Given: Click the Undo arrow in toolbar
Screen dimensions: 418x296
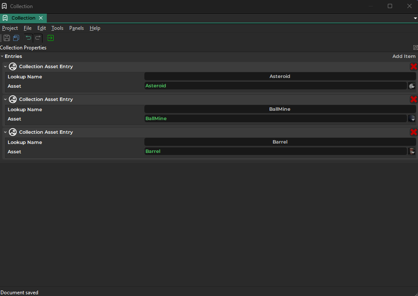Looking at the screenshot, I should click(28, 38).
